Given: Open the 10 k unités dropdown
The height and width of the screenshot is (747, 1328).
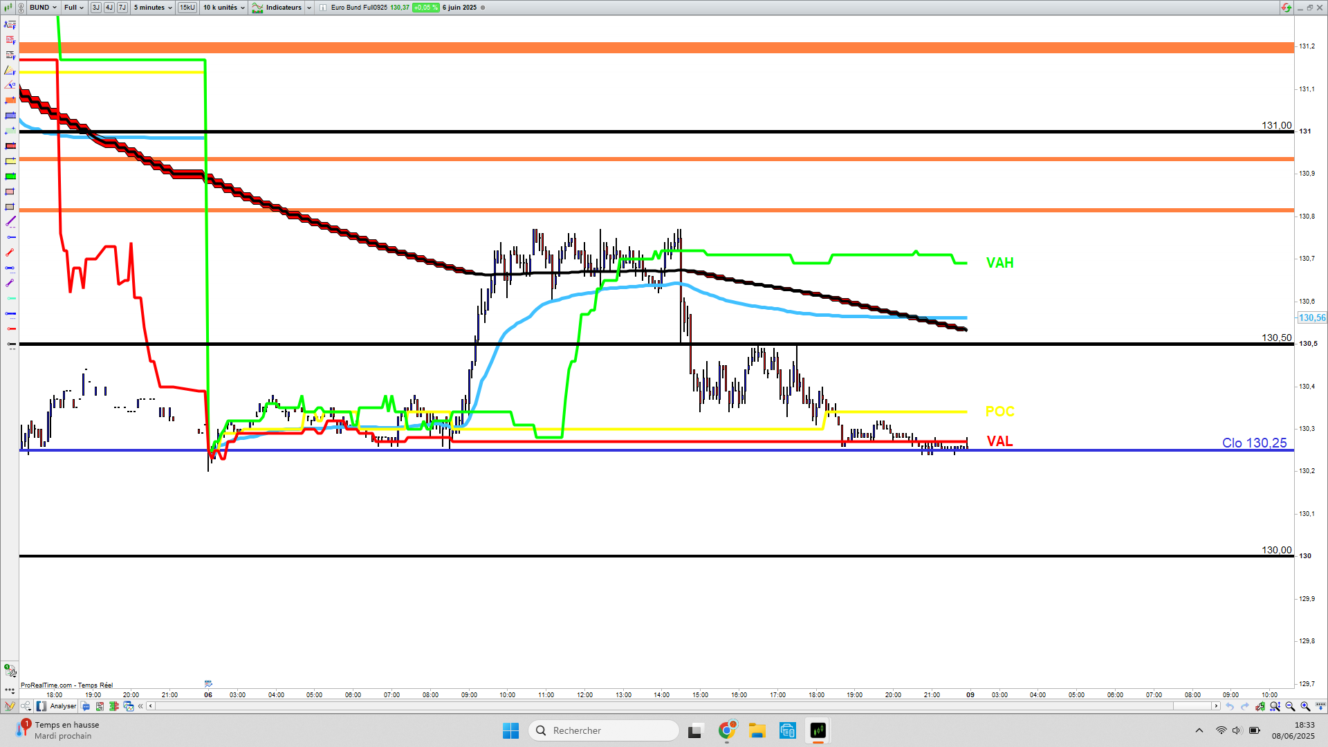Looking at the screenshot, I should tap(223, 8).
